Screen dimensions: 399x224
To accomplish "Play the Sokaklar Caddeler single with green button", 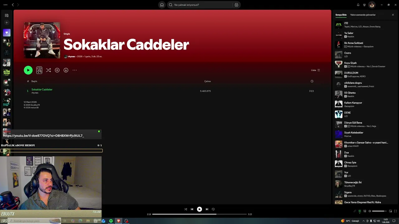I will tap(28, 70).
